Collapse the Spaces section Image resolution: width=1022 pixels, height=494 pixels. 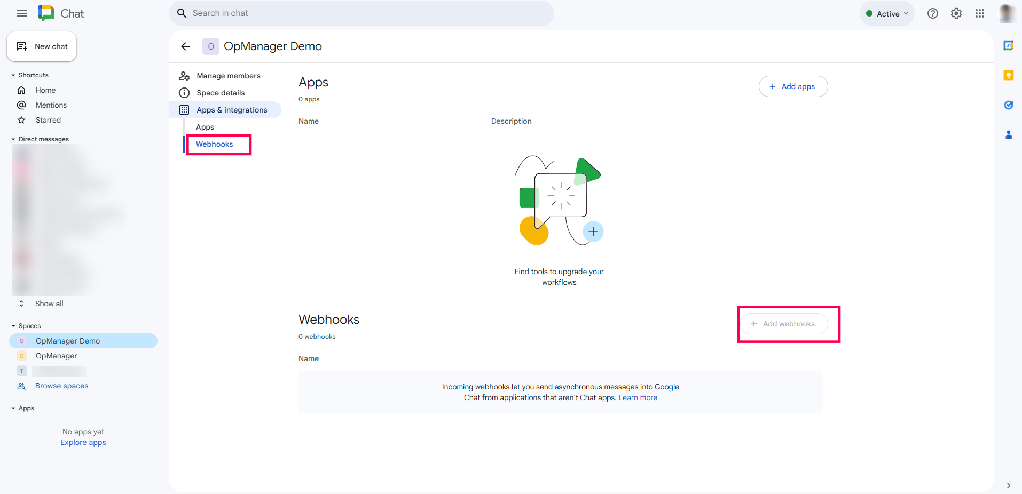click(x=13, y=326)
